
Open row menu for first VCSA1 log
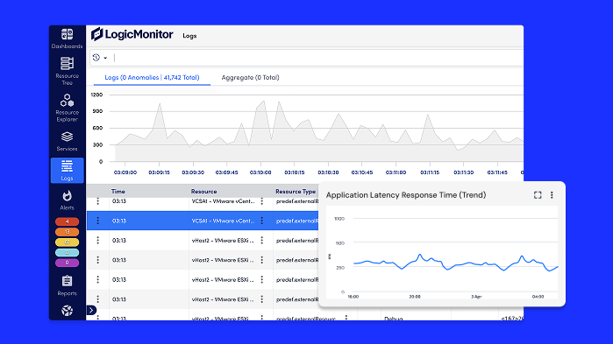97,201
